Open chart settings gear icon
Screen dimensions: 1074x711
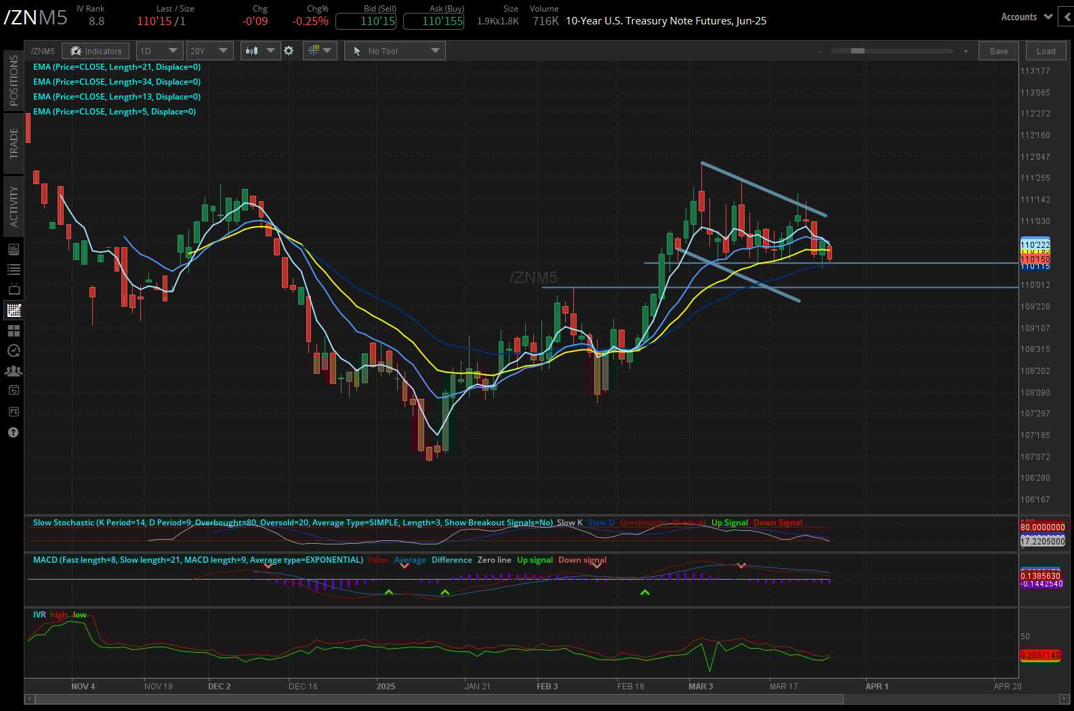point(289,51)
